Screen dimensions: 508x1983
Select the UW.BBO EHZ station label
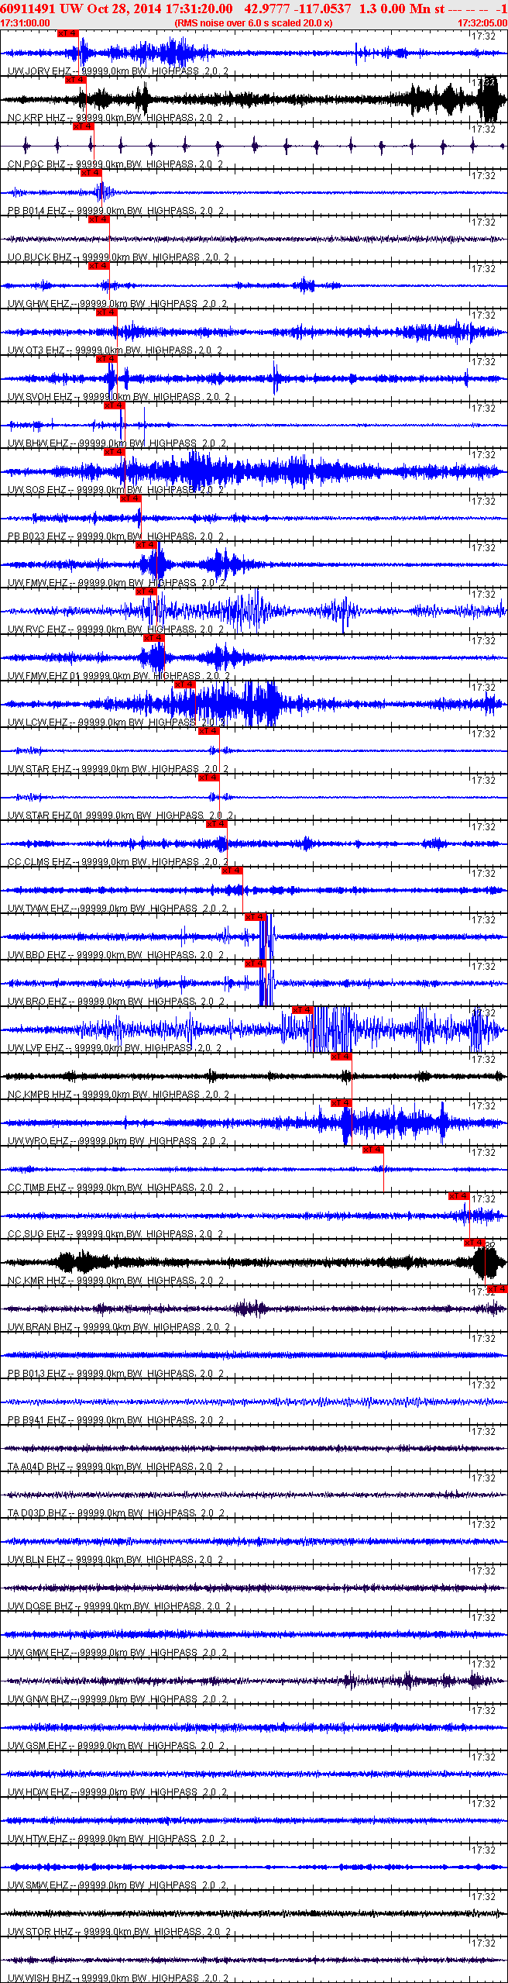pos(37,955)
